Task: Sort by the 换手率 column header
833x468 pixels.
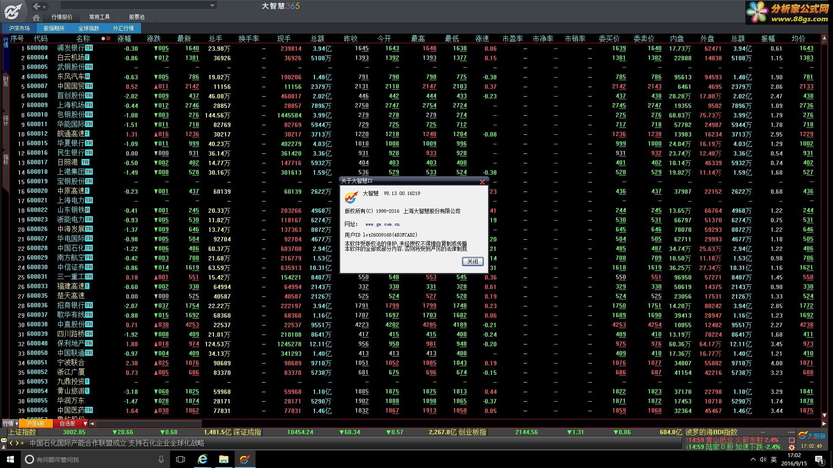Action: click(x=249, y=39)
